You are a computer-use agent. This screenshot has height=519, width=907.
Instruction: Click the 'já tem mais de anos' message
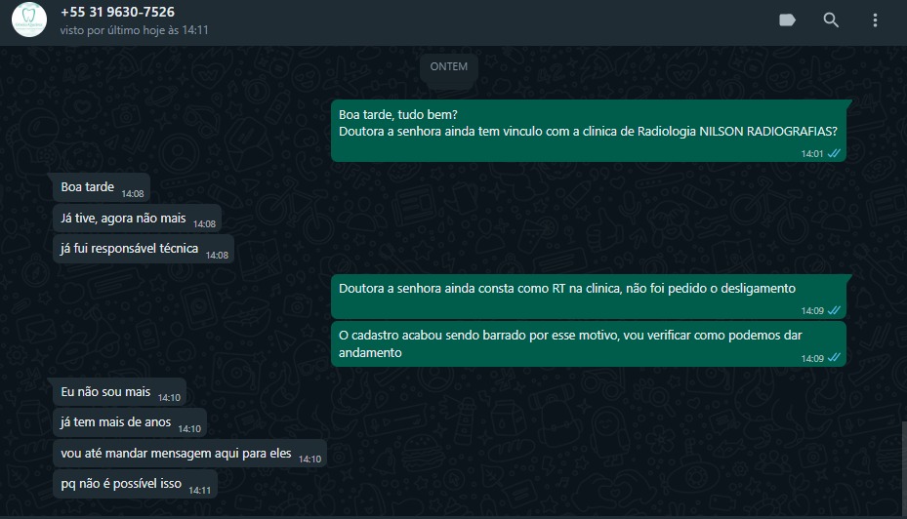click(x=130, y=423)
